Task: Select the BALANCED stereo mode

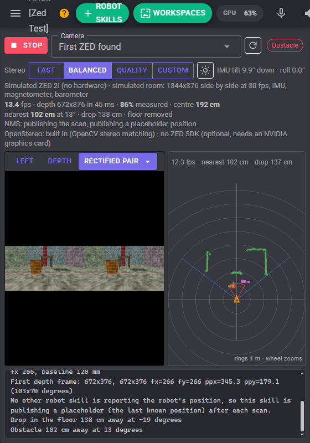Action: pos(87,70)
